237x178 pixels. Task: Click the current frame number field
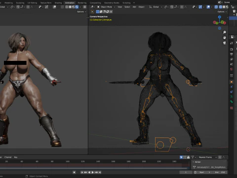point(186,173)
